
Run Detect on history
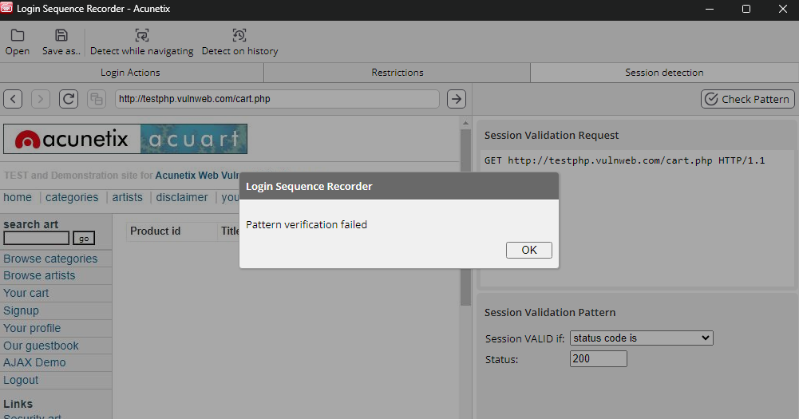[x=239, y=42]
